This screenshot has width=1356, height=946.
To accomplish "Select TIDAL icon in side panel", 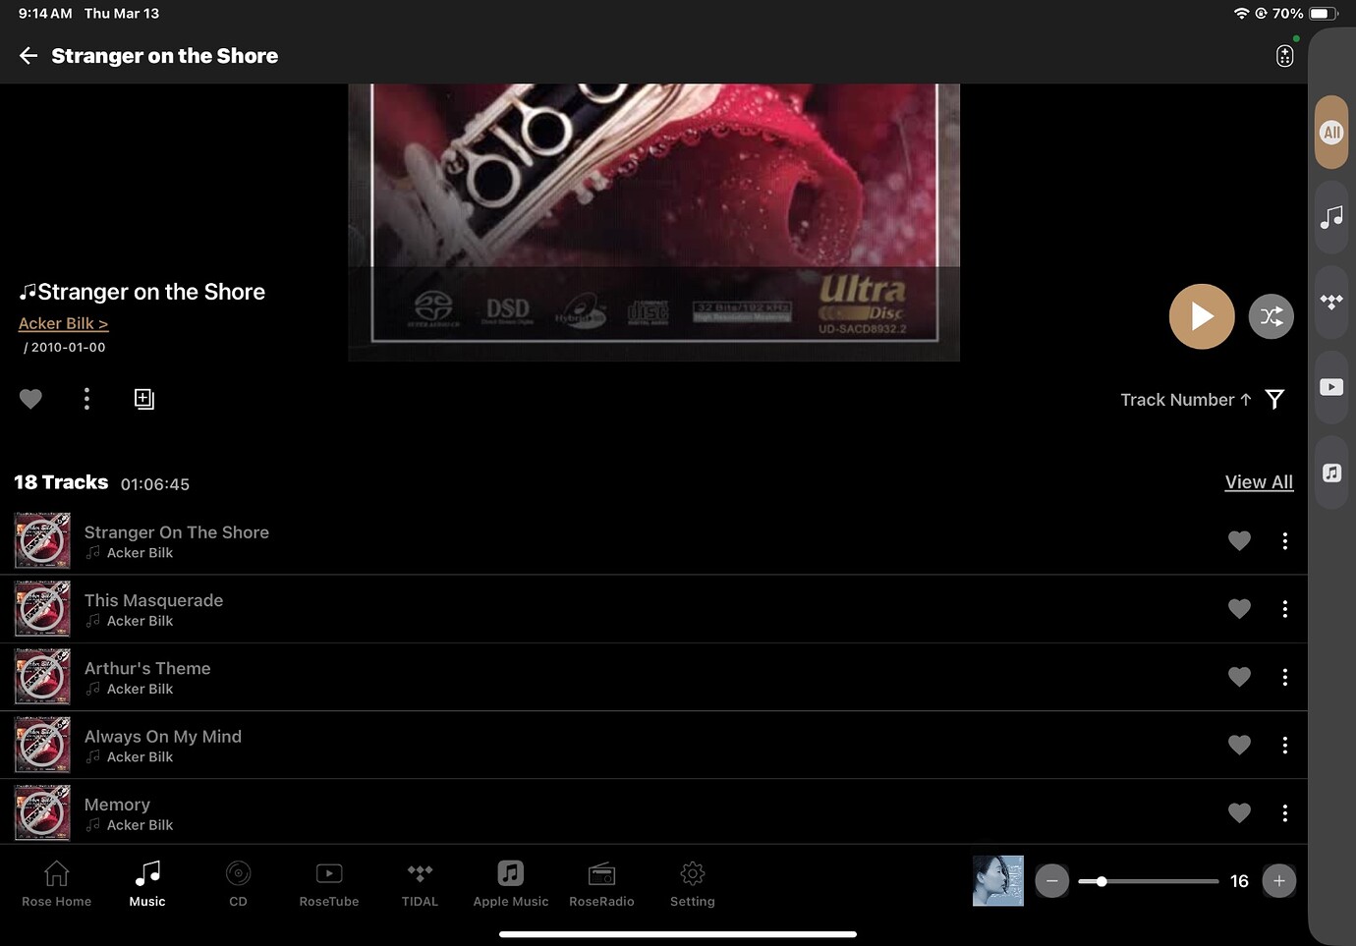I will pyautogui.click(x=1331, y=302).
